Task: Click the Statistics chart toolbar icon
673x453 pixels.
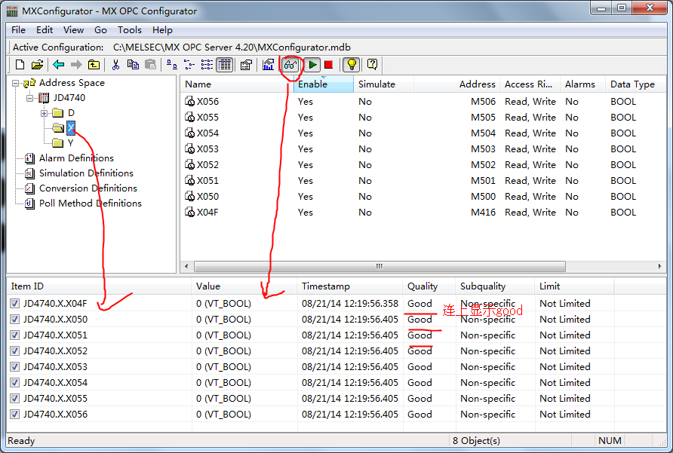Action: coord(268,65)
